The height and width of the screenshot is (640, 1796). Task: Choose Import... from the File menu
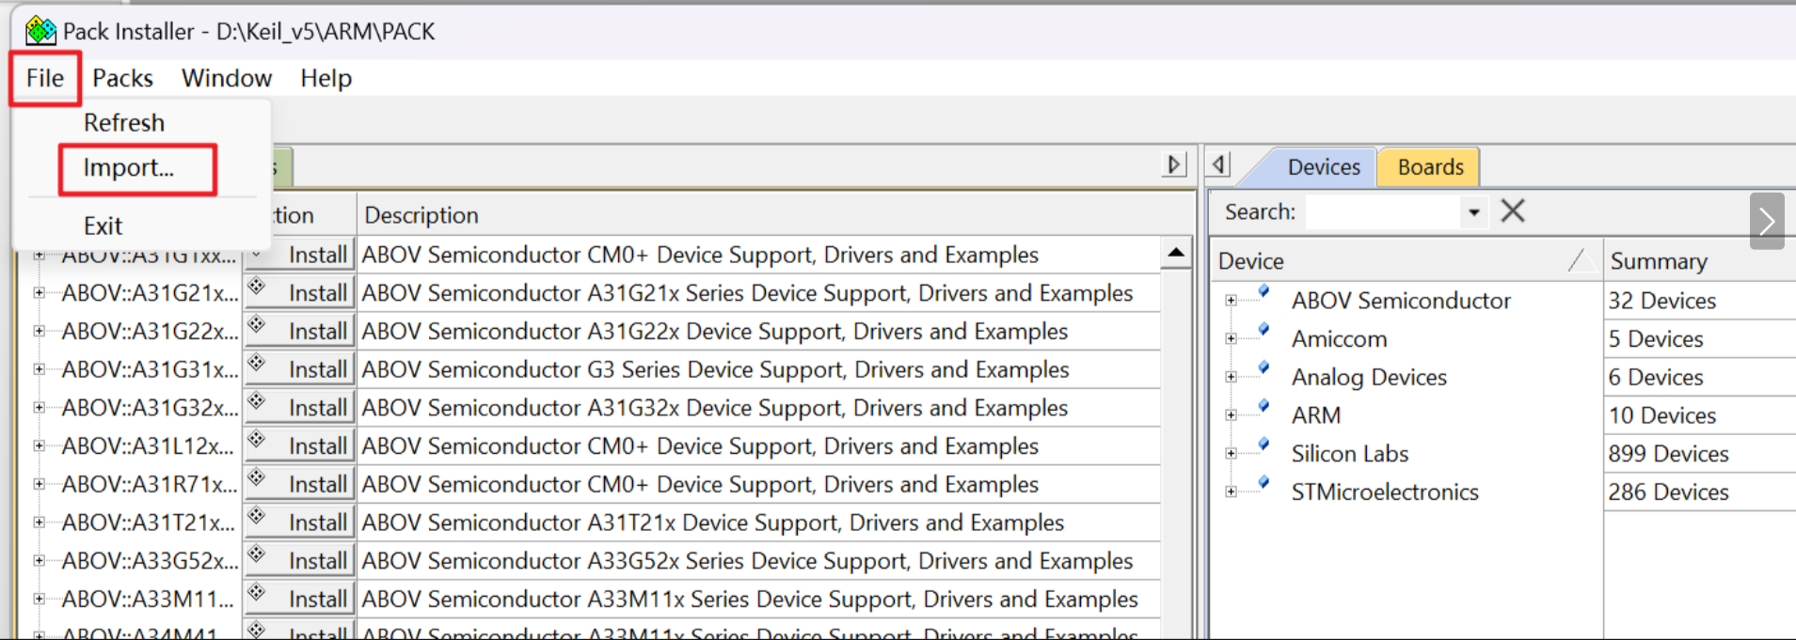(129, 167)
